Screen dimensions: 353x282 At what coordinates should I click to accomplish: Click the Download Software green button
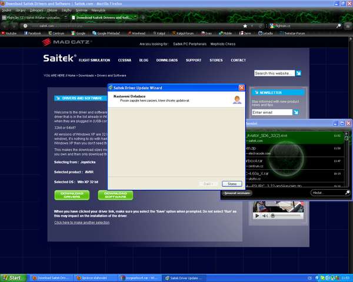tap(115, 195)
